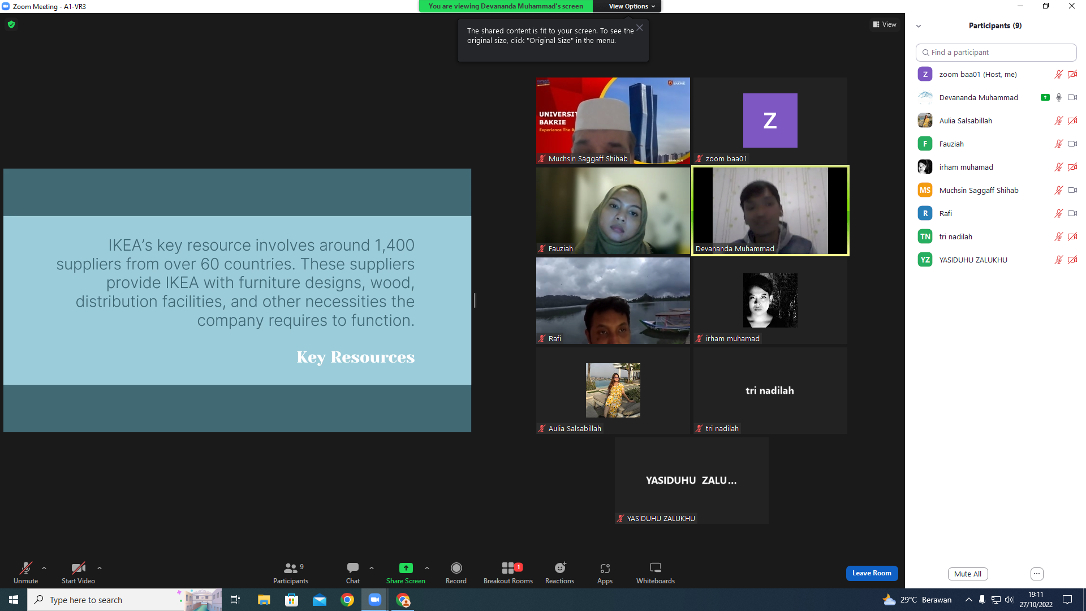Viewport: 1086px width, 611px height.
Task: Click the green Share Screen button
Action: click(406, 573)
